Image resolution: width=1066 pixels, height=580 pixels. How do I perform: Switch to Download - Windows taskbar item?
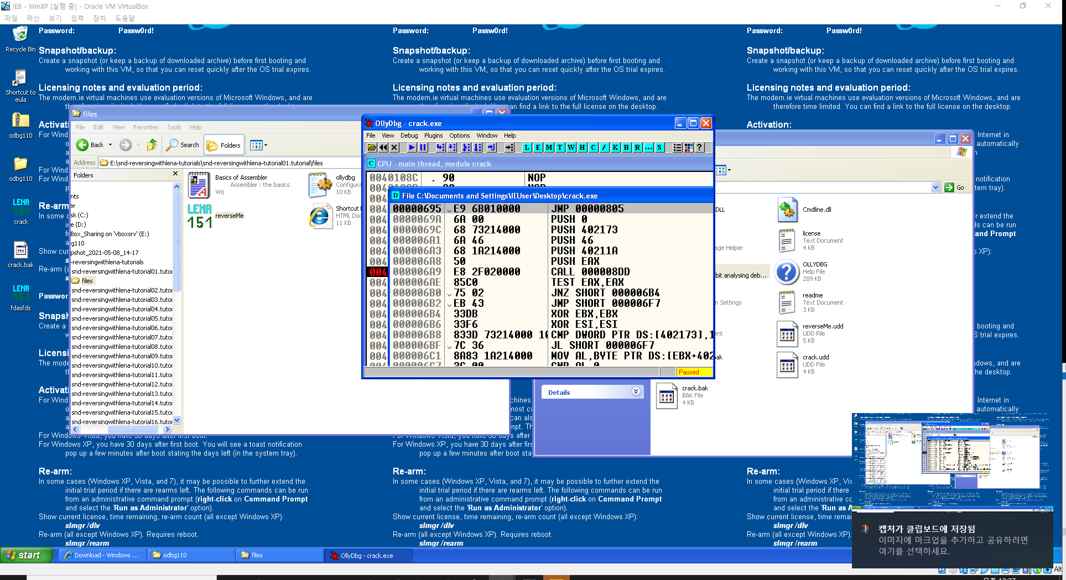103,555
